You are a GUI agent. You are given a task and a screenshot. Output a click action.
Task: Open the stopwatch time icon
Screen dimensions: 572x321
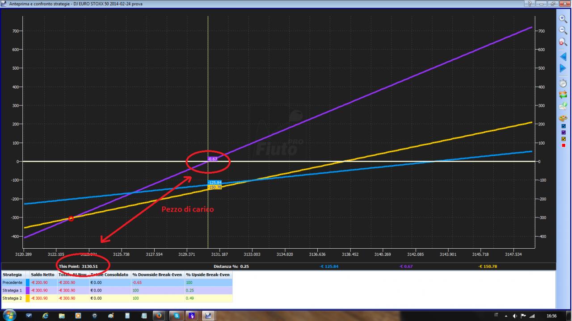[x=563, y=83]
